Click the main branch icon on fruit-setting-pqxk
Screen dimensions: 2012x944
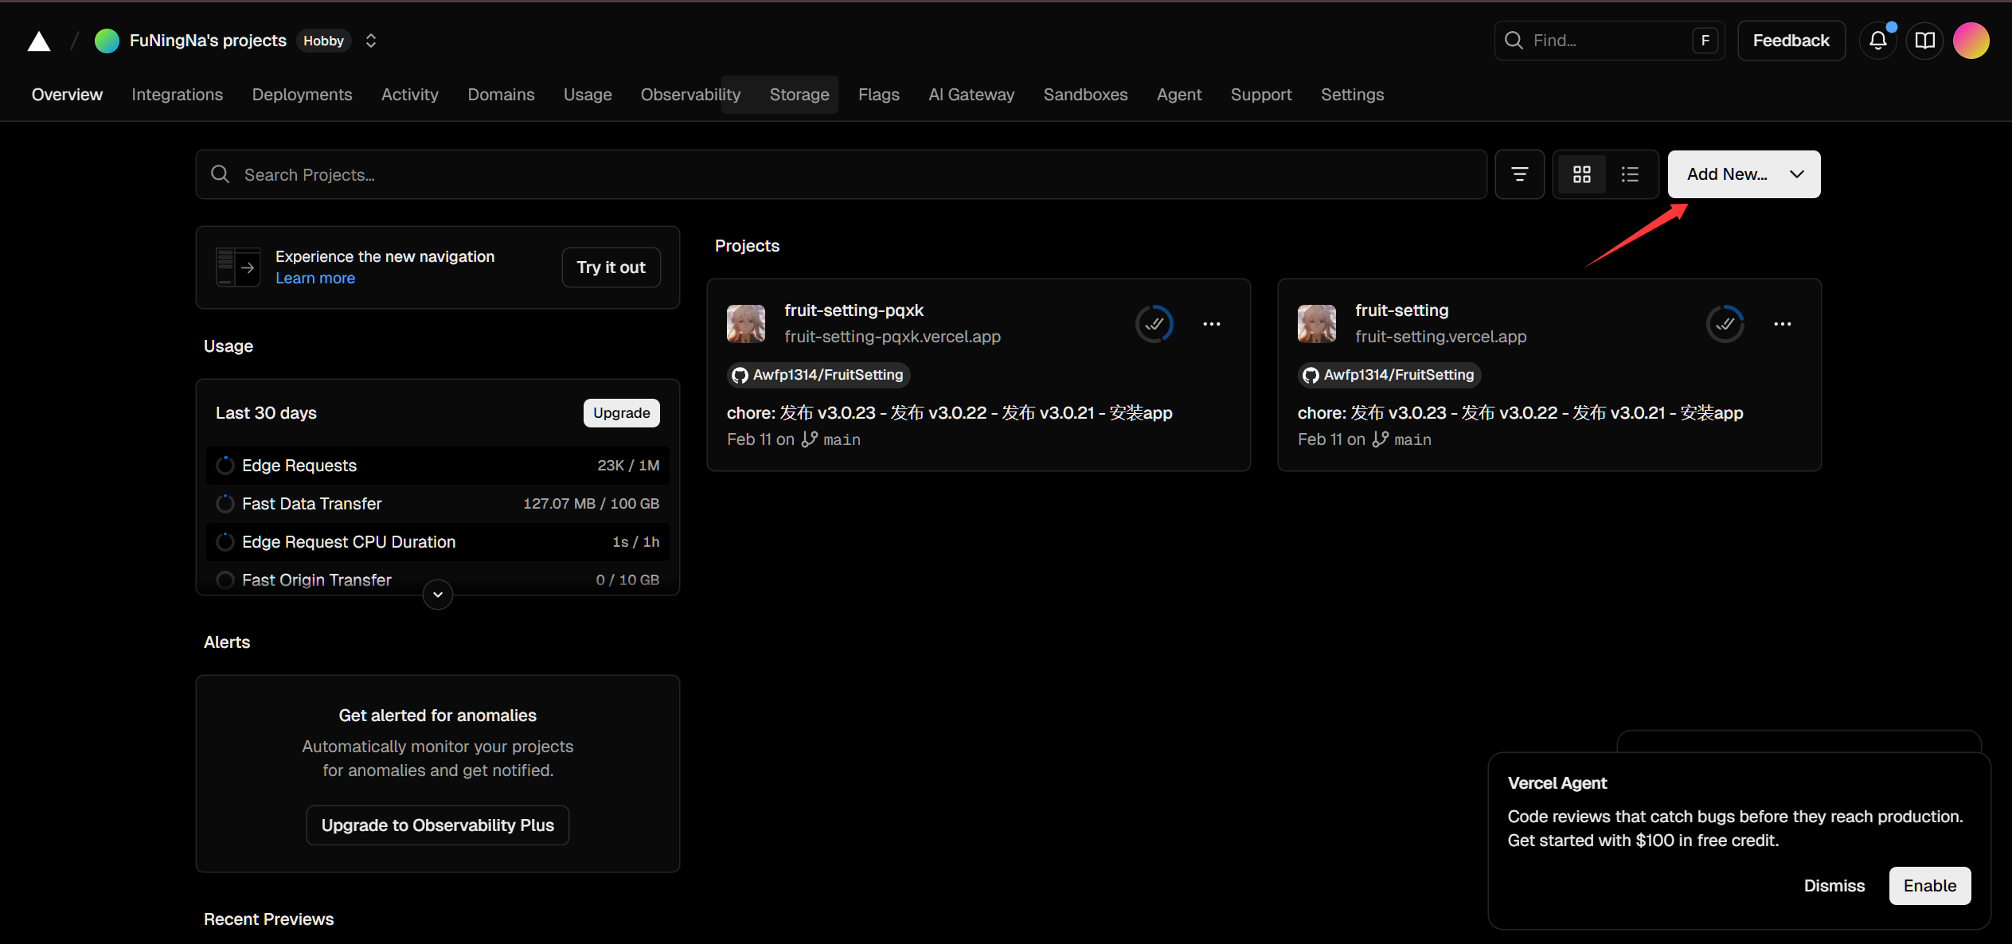click(809, 439)
